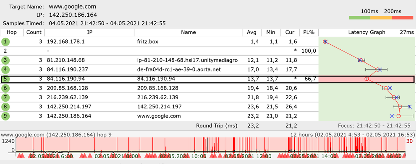Viewport: 419px width, 164px height.
Task: Select the fritz.box host name
Action: tap(148, 42)
